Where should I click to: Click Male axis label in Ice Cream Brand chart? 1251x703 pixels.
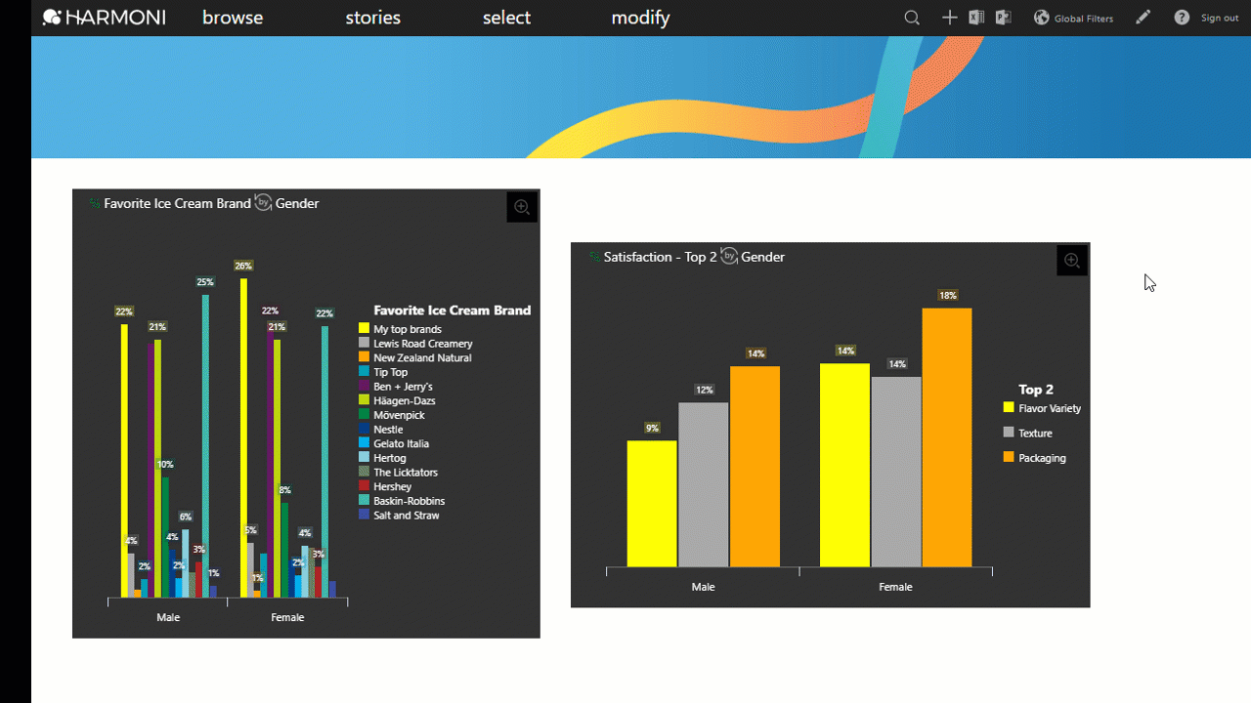coord(168,617)
